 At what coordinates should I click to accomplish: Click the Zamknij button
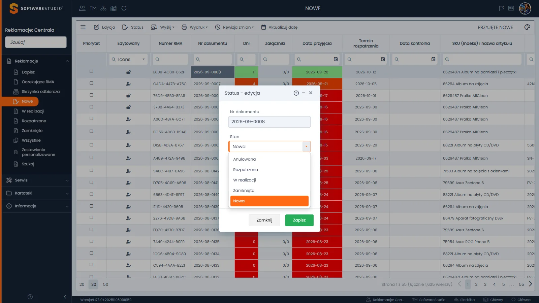(x=264, y=220)
